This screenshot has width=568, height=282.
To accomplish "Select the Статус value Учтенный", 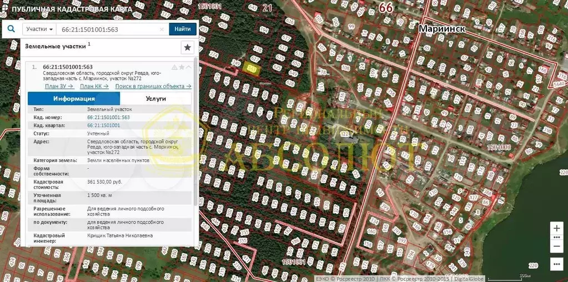I will coord(98,134).
